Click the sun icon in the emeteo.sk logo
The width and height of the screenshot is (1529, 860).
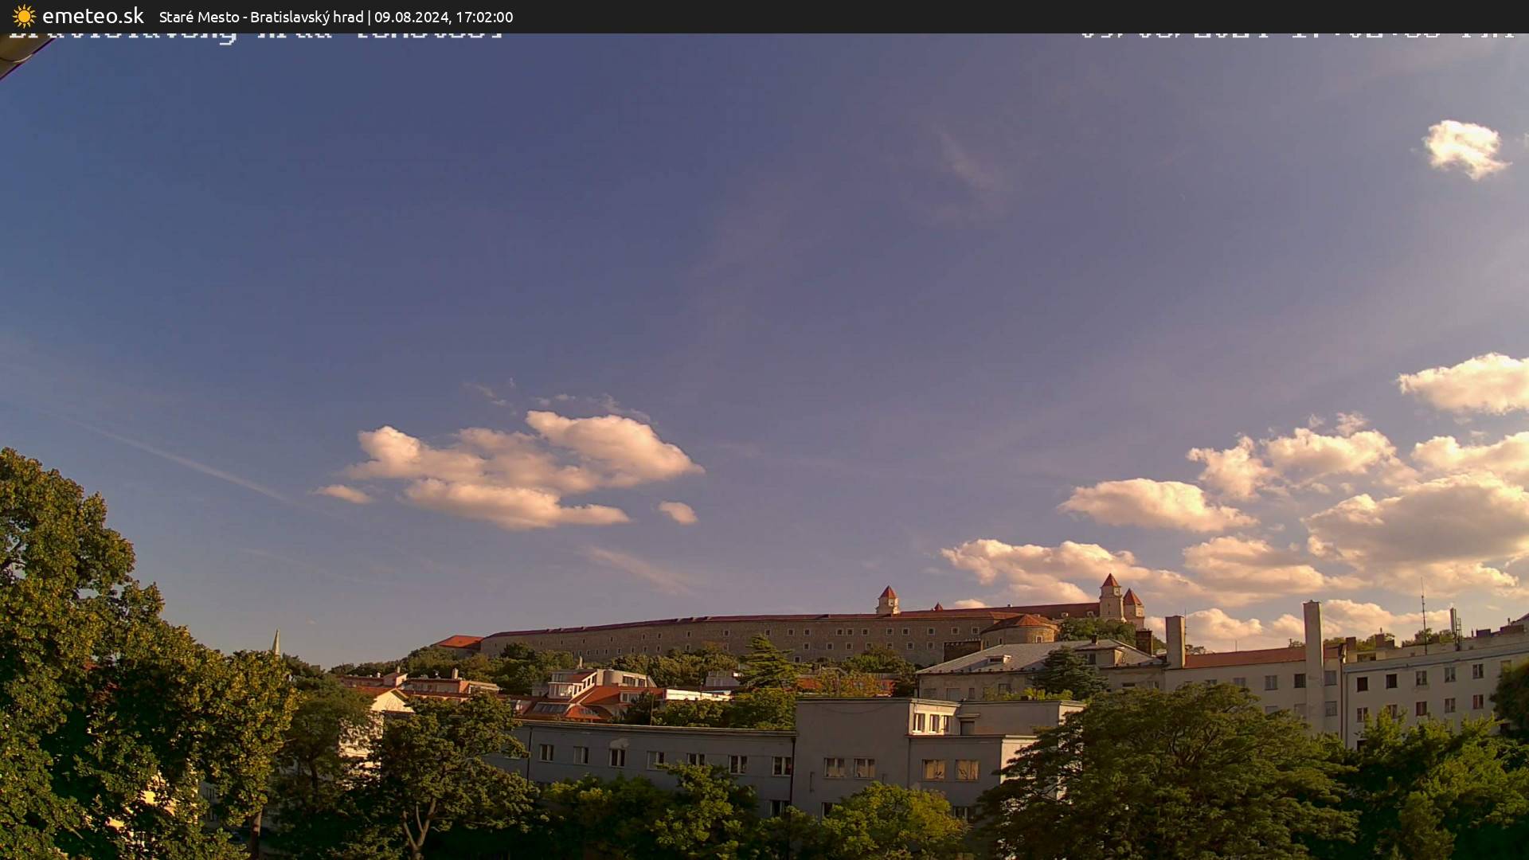coord(23,16)
